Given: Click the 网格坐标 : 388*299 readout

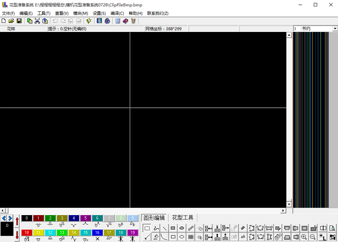Looking at the screenshot, I should pos(164,29).
